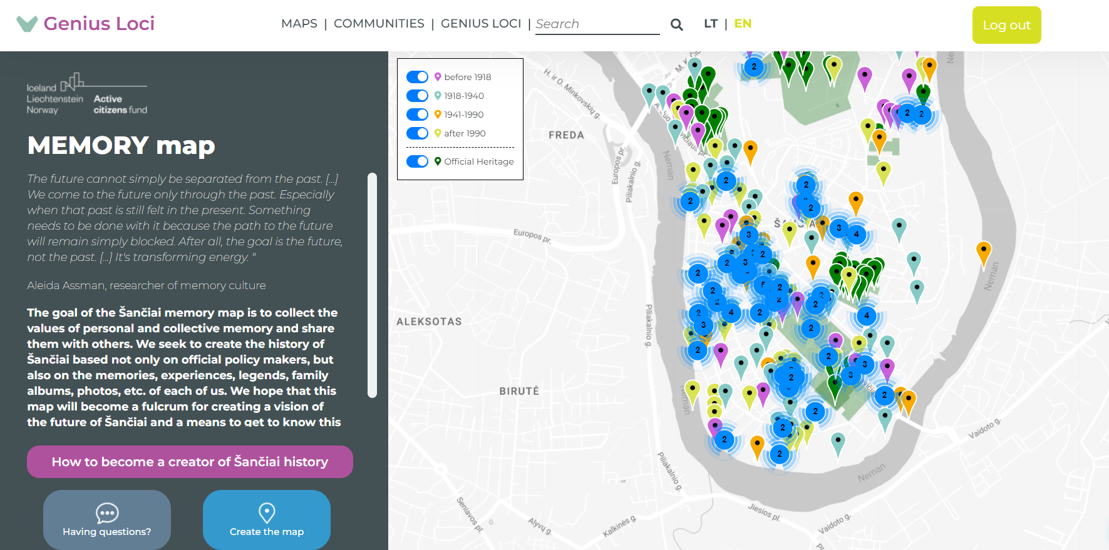The image size is (1109, 550).
Task: Toggle off the before 1918 layer
Action: tap(417, 77)
